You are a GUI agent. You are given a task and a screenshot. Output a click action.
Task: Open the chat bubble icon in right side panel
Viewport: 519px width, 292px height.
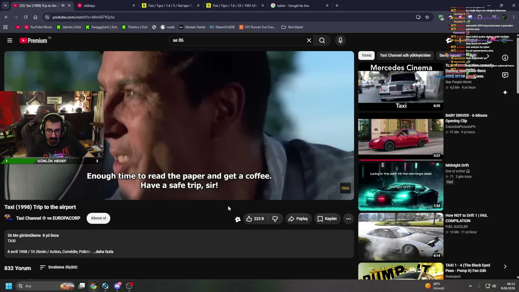pos(505,75)
